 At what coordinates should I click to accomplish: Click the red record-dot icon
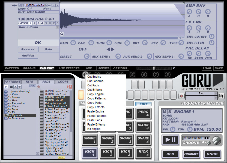pos(181,96)
